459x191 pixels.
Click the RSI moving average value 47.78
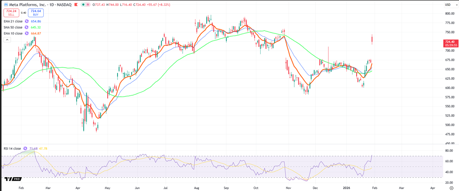[x=43, y=148]
